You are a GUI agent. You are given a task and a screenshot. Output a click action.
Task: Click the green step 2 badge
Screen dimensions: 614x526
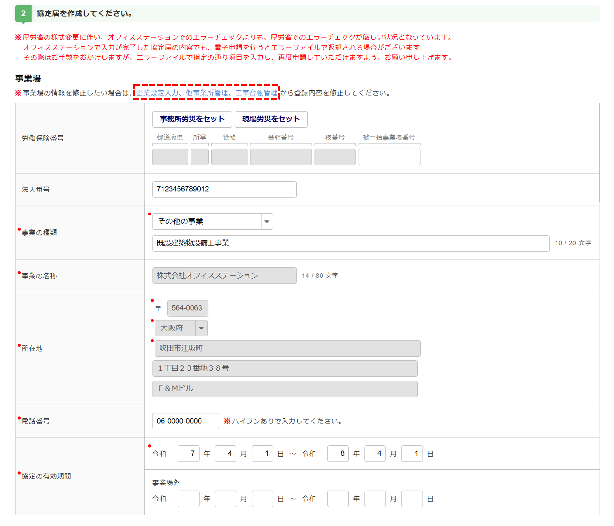tap(23, 13)
